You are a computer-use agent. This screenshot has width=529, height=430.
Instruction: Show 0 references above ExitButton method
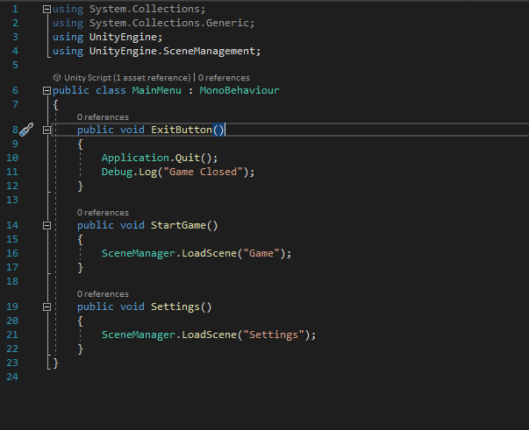103,116
